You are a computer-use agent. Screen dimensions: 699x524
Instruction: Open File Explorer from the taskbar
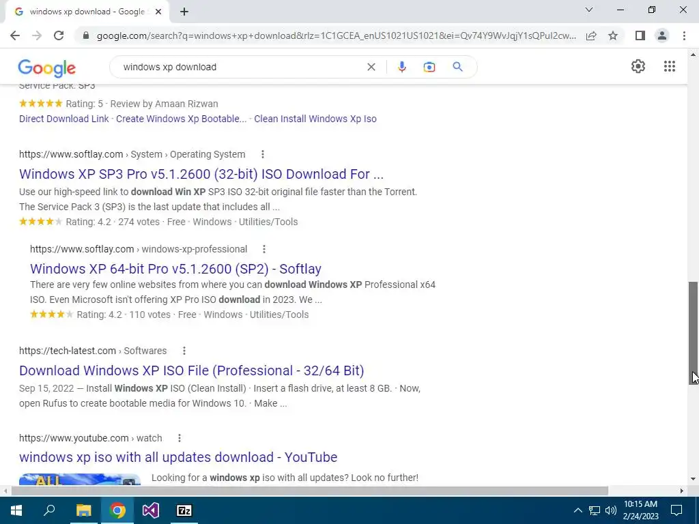83,510
